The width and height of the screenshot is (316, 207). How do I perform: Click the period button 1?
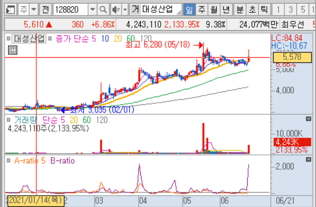(x=278, y=9)
